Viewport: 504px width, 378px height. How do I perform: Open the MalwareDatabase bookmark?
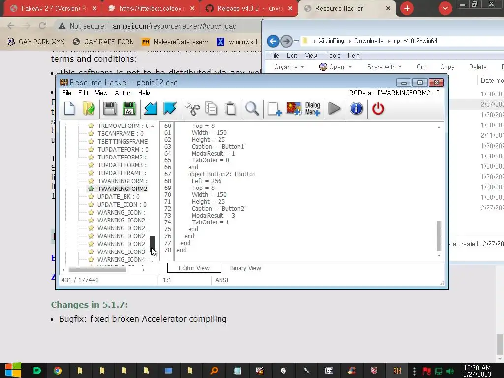click(x=176, y=42)
